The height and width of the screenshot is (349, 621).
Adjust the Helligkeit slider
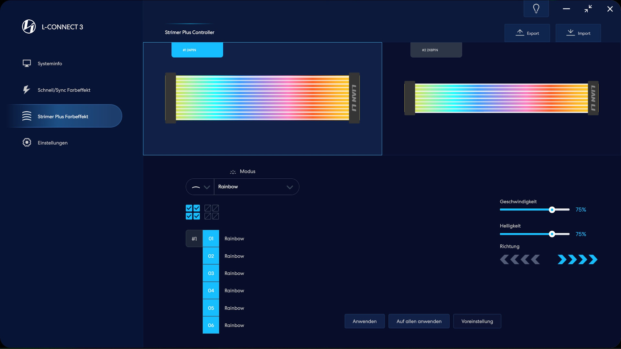[x=535, y=234]
